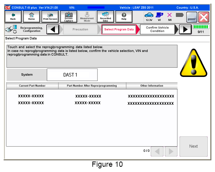Click the Re/programming Configuration icon

[11, 29]
